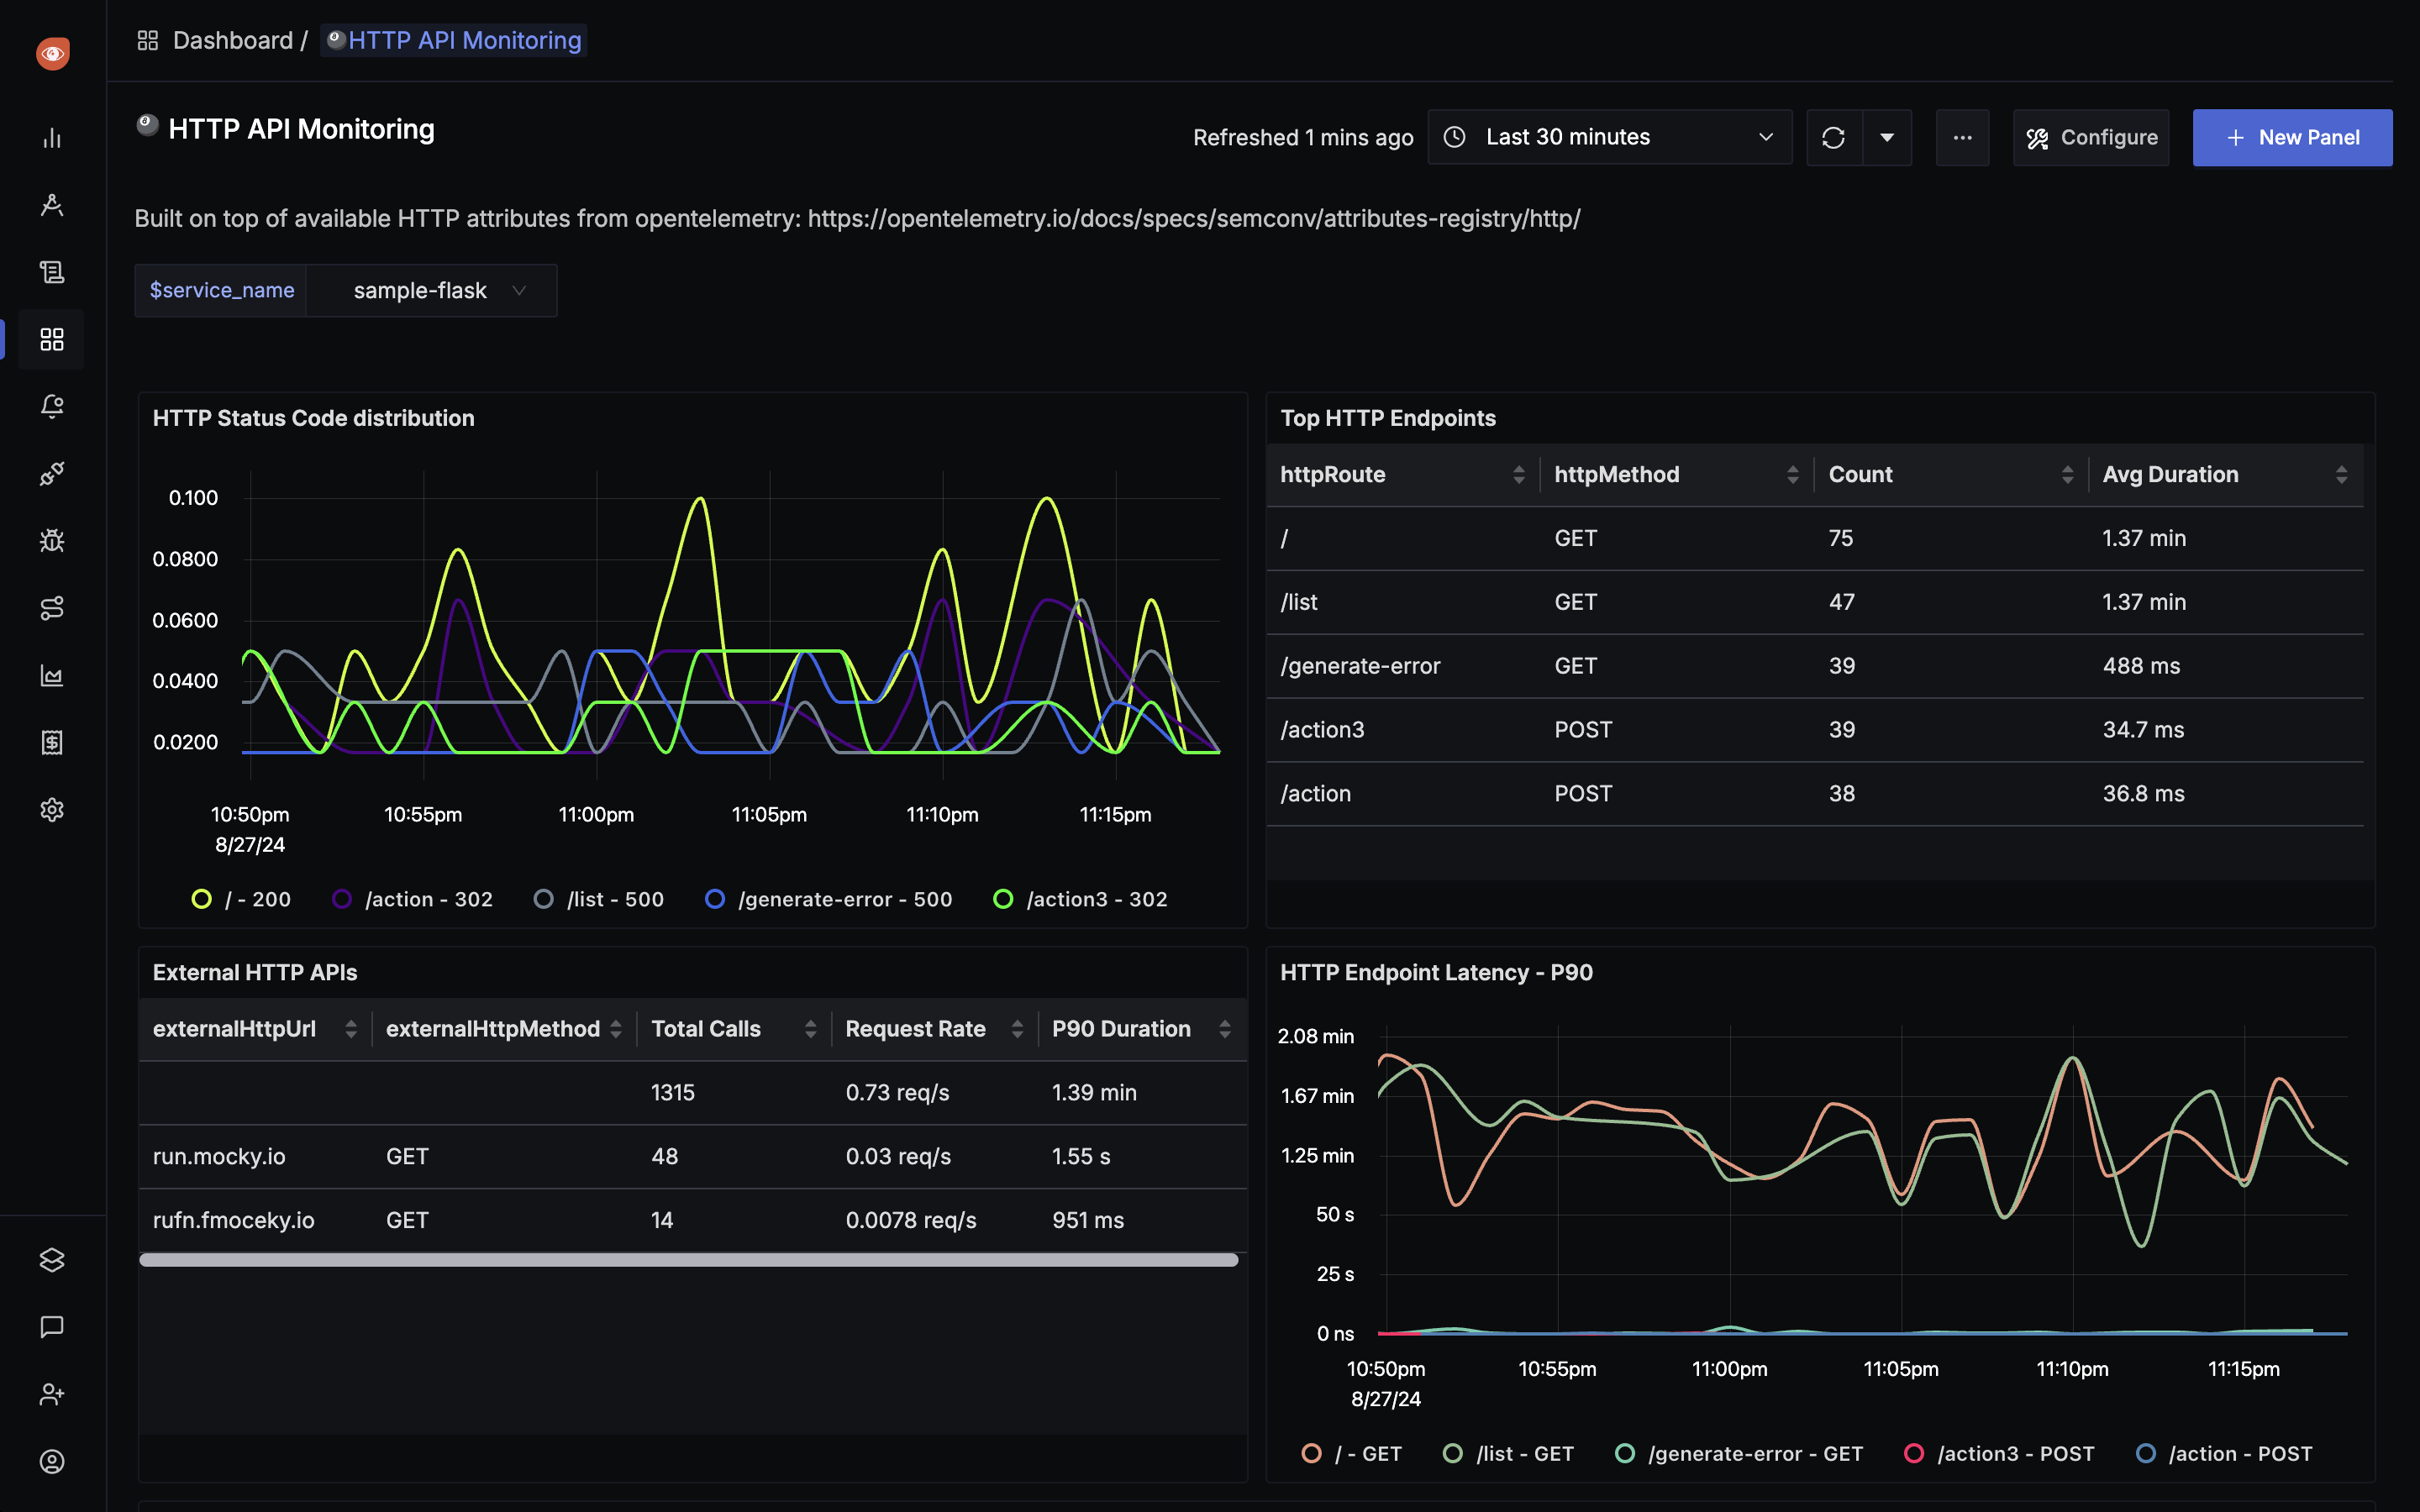
Task: Click the dashboard grid icon in breadcrumb
Action: pos(148,40)
